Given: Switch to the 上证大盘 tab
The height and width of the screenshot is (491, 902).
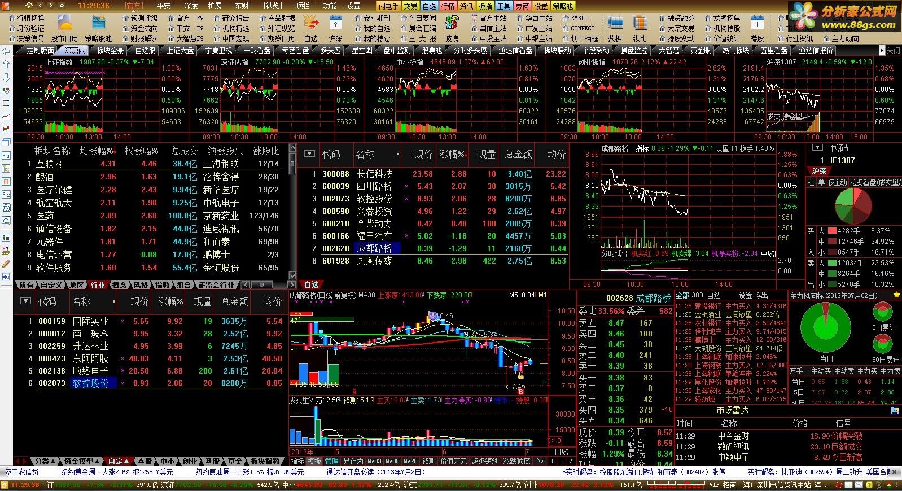Looking at the screenshot, I should tap(180, 50).
